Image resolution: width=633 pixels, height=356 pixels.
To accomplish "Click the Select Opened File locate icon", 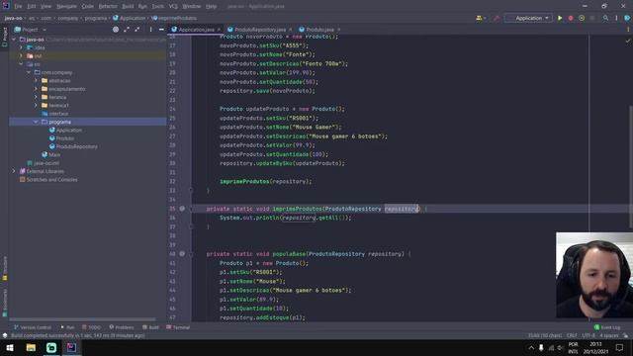I will [x=116, y=30].
